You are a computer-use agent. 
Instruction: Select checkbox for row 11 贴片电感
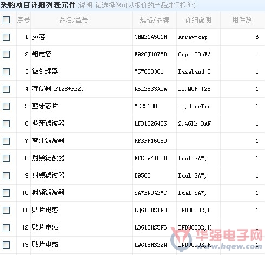(x=6, y=210)
